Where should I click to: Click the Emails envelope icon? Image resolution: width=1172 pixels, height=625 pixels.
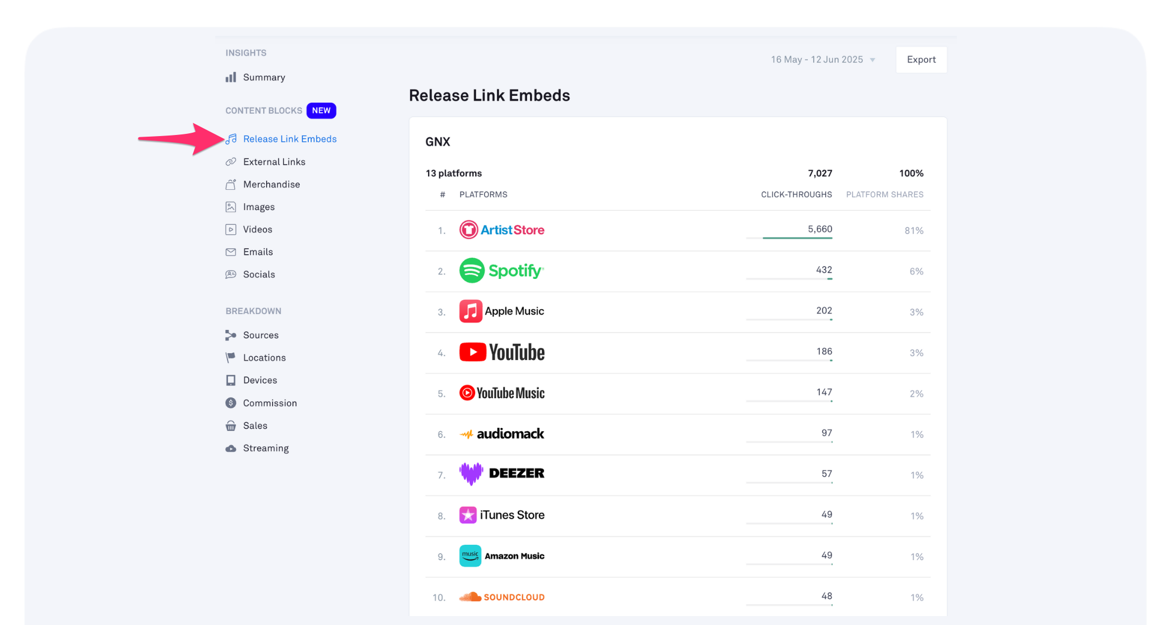pyautogui.click(x=231, y=252)
